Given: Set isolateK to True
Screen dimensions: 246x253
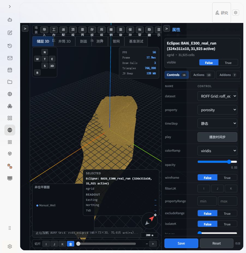Looking at the screenshot, I should [x=227, y=224].
